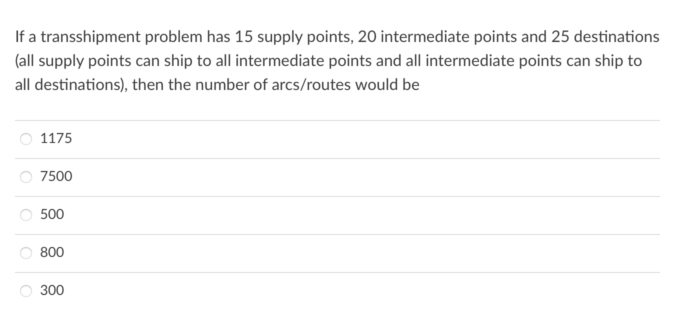Click the answer option labeled 7500

tap(56, 176)
